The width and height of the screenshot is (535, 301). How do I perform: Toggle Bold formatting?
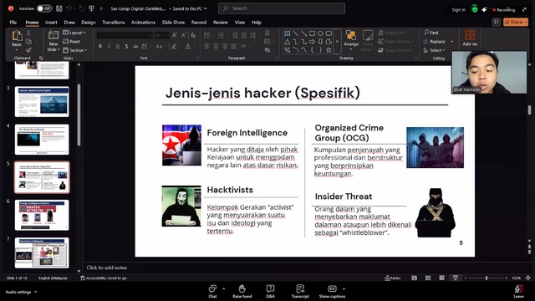[100, 46]
